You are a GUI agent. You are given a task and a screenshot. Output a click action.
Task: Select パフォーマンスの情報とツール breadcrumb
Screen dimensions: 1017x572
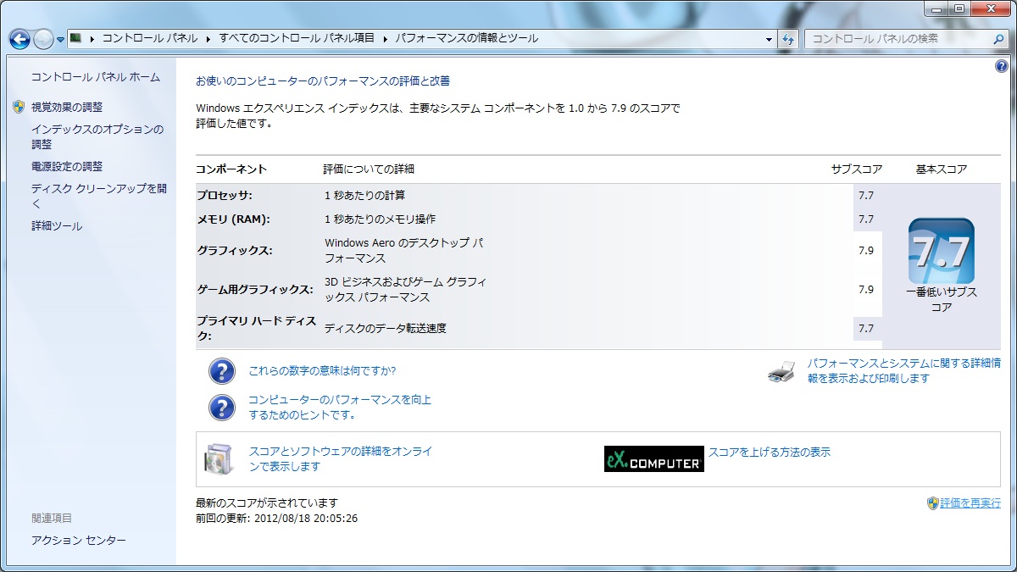click(466, 38)
